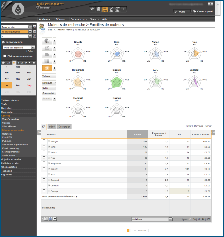Open the Trafic non segmenté dropdown
This screenshot has width=224, height=237.
[33, 48]
